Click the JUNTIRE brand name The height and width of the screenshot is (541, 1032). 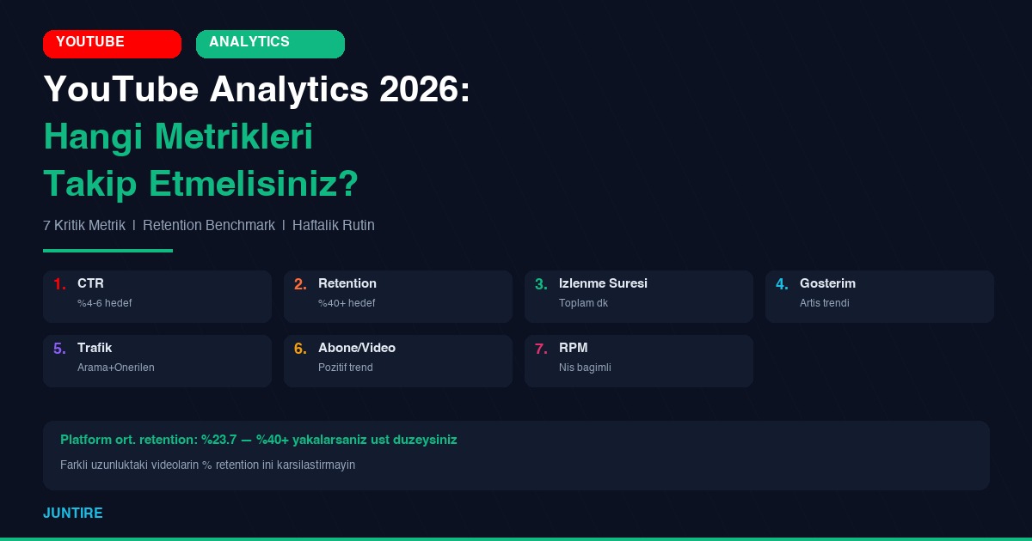click(x=73, y=514)
